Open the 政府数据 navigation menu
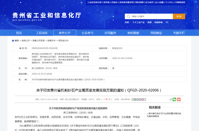This screenshot has height=131, width=199. (133, 33)
